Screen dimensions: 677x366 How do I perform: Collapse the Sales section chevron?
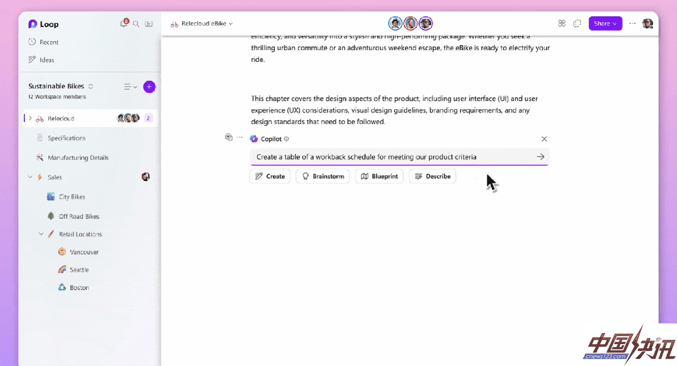tap(30, 177)
